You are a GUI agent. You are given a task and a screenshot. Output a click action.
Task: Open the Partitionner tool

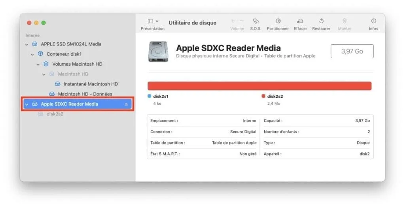(278, 24)
